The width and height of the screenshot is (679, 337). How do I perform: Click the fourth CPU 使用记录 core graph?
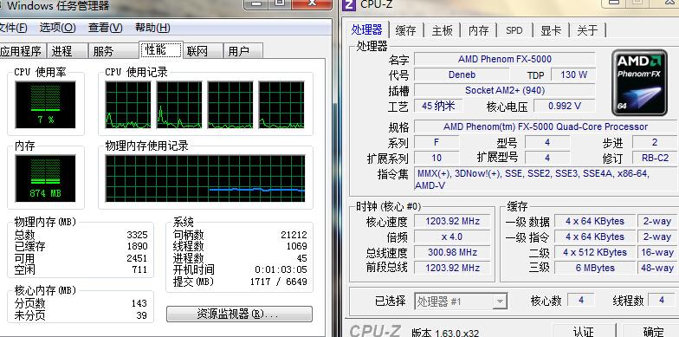[281, 104]
